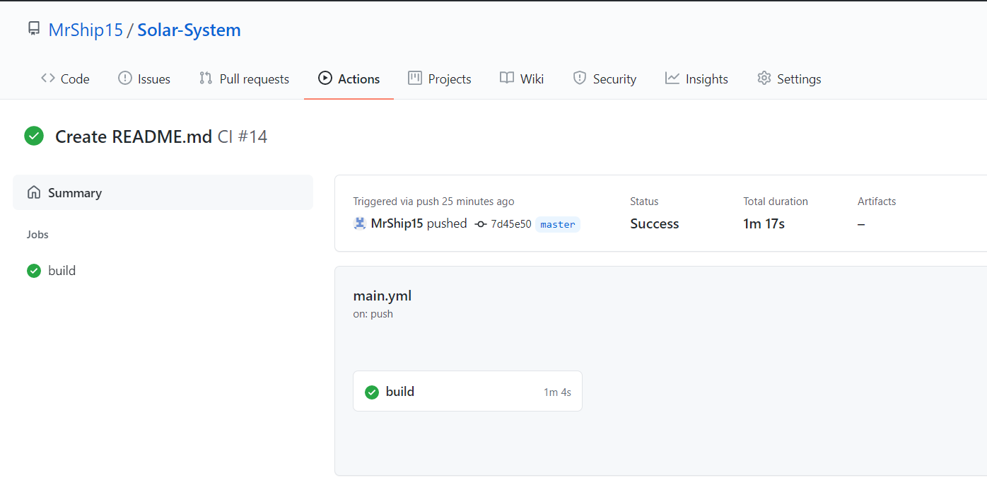Click the Insights graph icon
This screenshot has height=478, width=987.
tap(672, 78)
